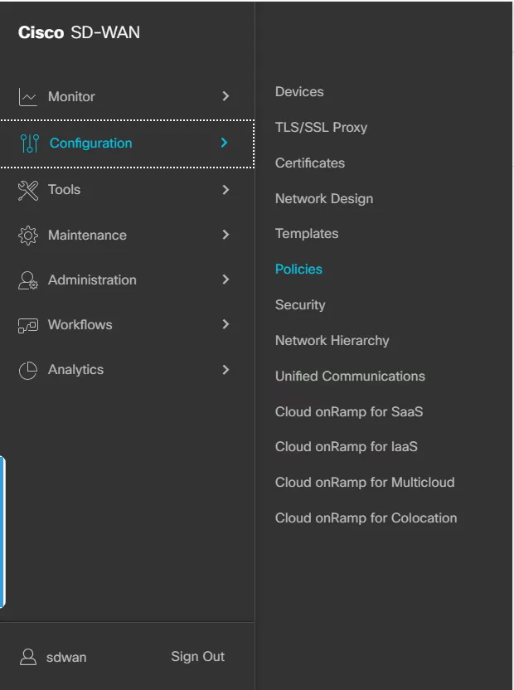Expand the Analytics submenu chevron
This screenshot has width=514, height=690.
pyautogui.click(x=225, y=370)
